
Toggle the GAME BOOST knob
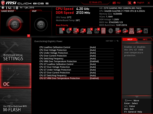(x=15, y=24)
